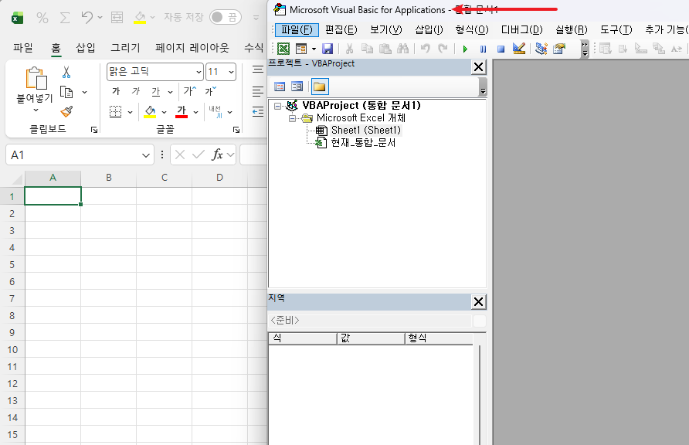Click the AutoSum sigma icon in Excel
Image resolution: width=689 pixels, height=445 pixels.
(x=65, y=18)
